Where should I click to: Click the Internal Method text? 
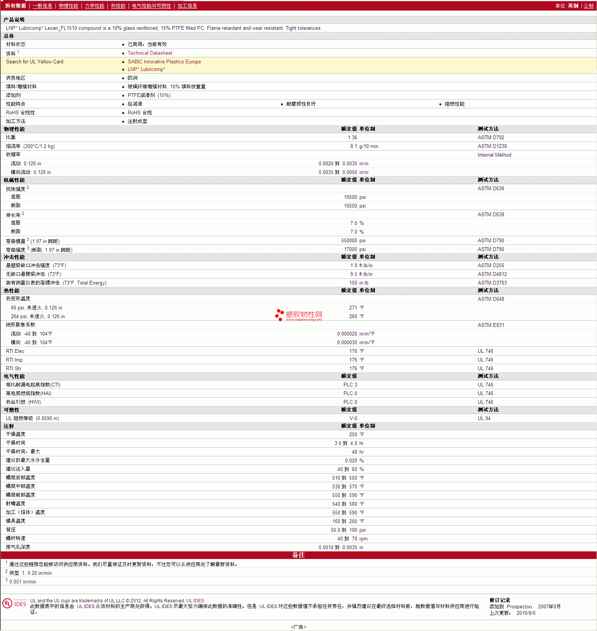494,155
